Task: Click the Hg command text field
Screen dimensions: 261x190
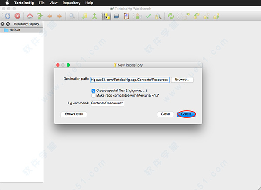Action: [107, 103]
